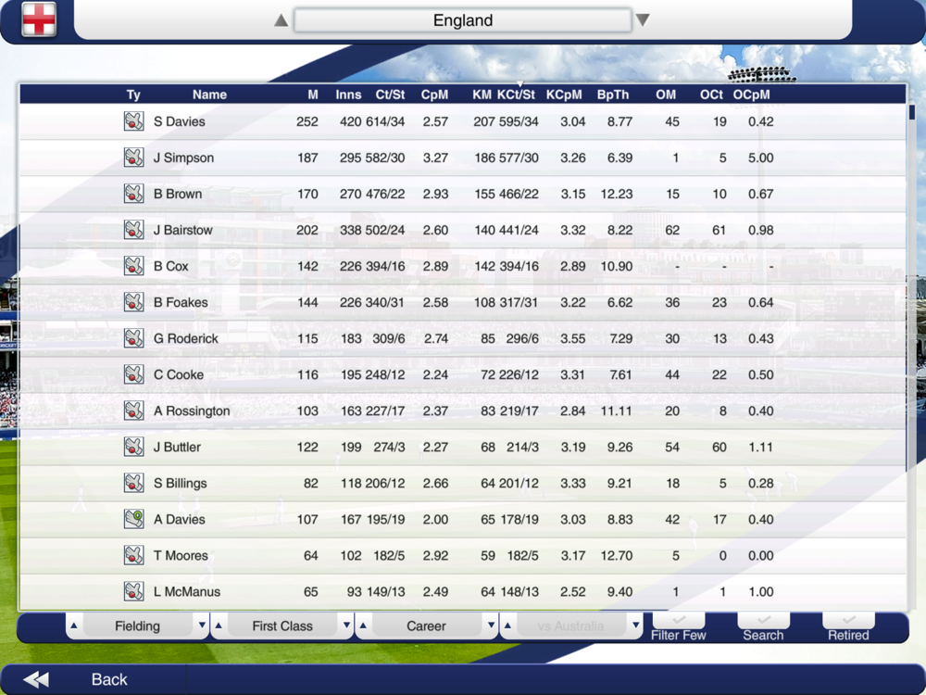Sort table by M column header

pos(313,95)
